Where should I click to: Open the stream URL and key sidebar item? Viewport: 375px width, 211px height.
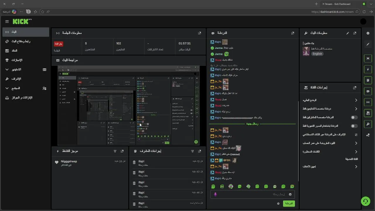point(26,41)
